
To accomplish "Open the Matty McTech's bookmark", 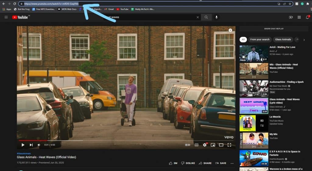I will tap(143, 9).
